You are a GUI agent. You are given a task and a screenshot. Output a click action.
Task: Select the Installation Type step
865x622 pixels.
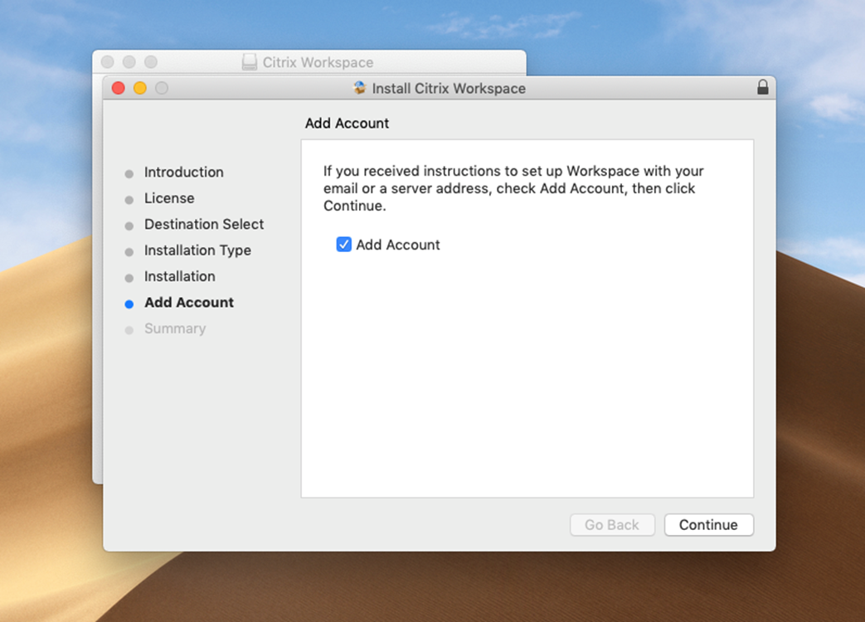pyautogui.click(x=197, y=250)
